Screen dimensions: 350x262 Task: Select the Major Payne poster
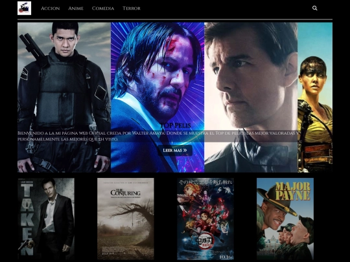[285, 219]
